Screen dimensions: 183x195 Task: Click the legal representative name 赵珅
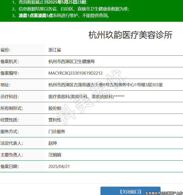pyautogui.click(x=53, y=143)
